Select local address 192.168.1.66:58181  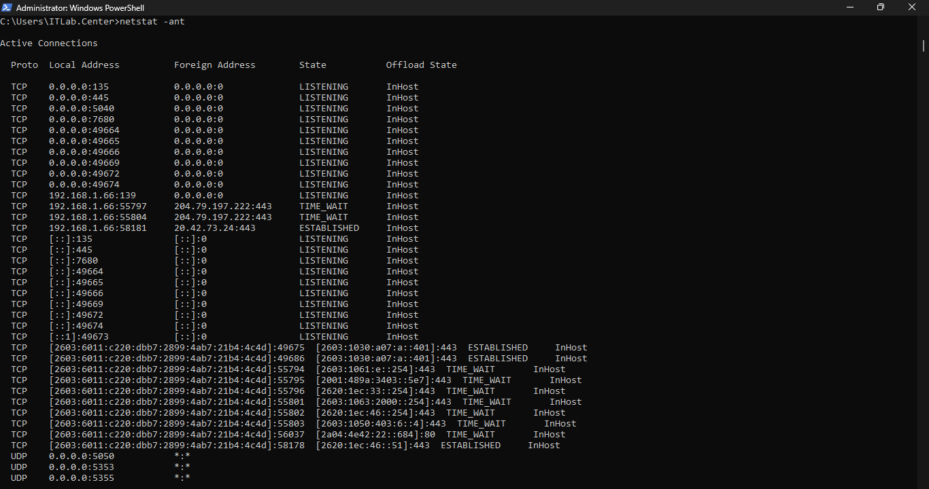(x=98, y=228)
